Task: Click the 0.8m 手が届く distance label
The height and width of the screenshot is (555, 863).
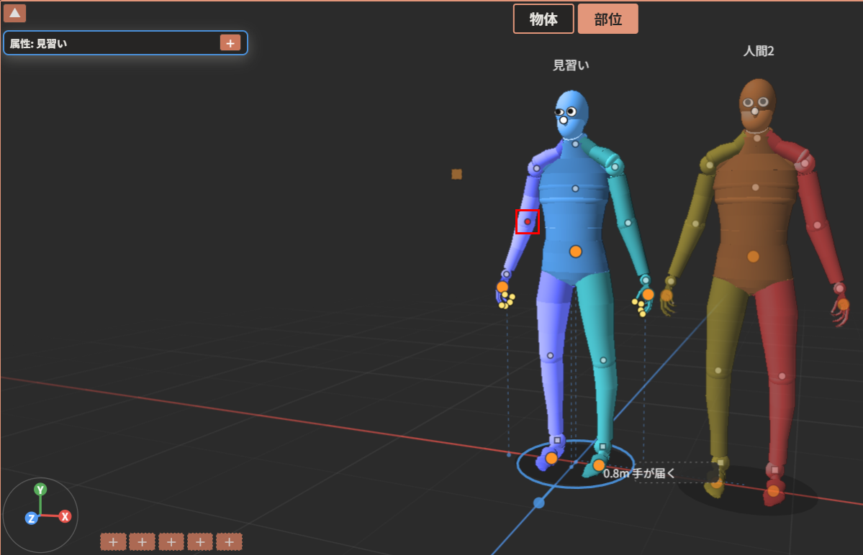Action: pos(638,474)
